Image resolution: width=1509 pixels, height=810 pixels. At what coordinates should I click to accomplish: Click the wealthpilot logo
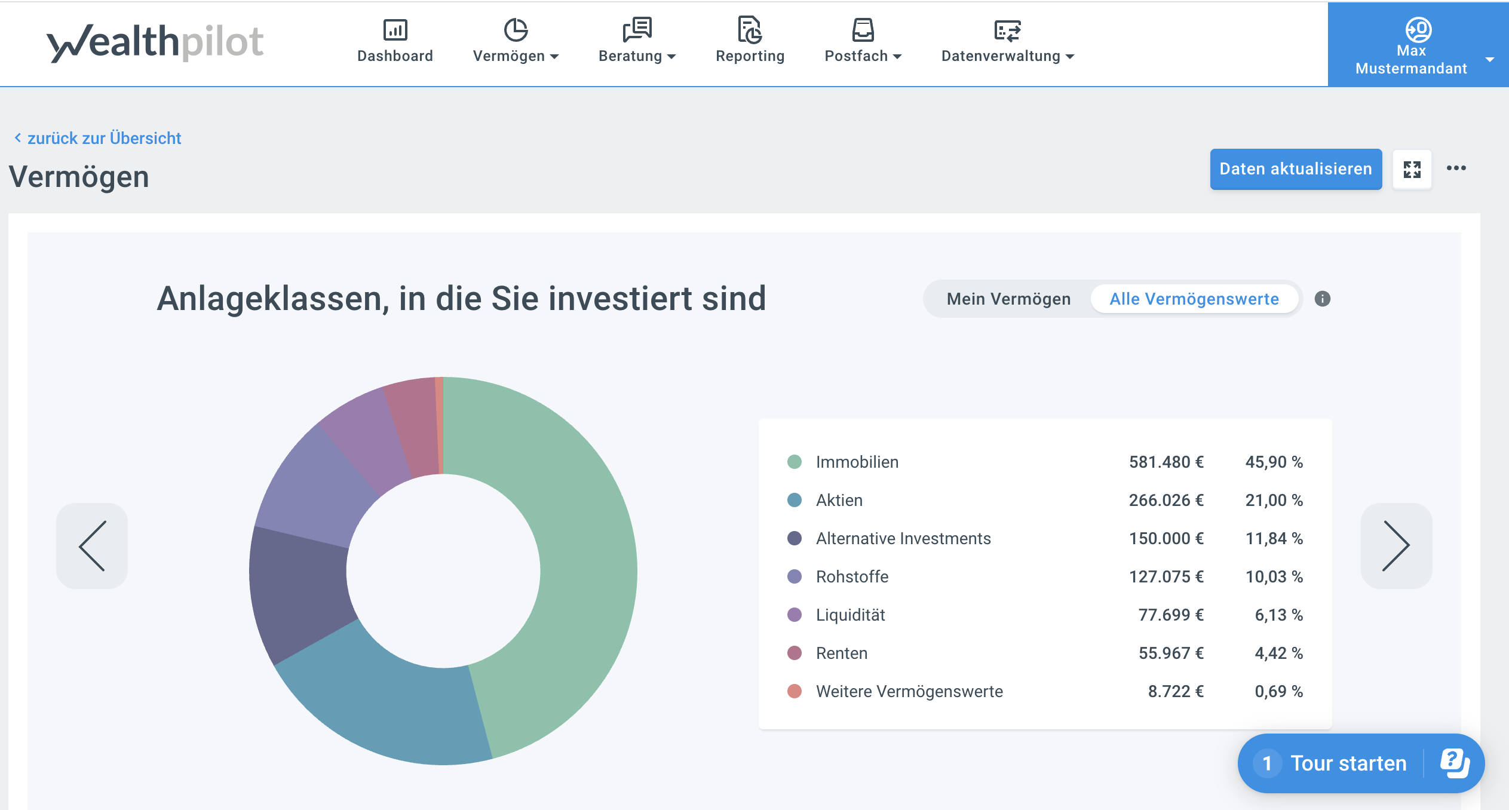pyautogui.click(x=155, y=43)
